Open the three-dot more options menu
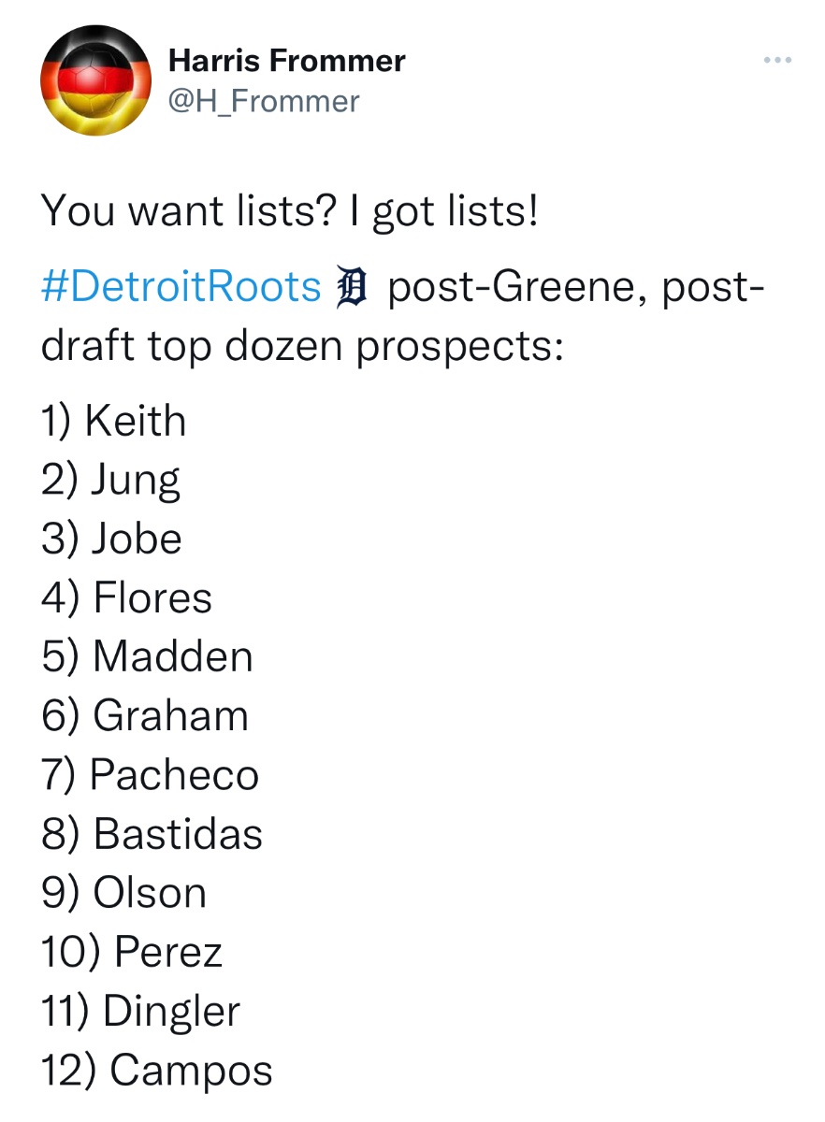This screenshot has width=825, height=1122. (x=778, y=61)
